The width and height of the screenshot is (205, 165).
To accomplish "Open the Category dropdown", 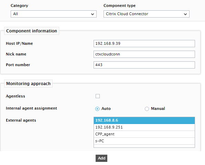I will 54,14.
